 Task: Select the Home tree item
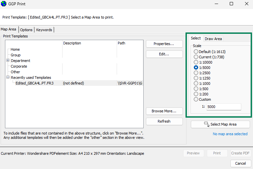[x=15, y=49]
